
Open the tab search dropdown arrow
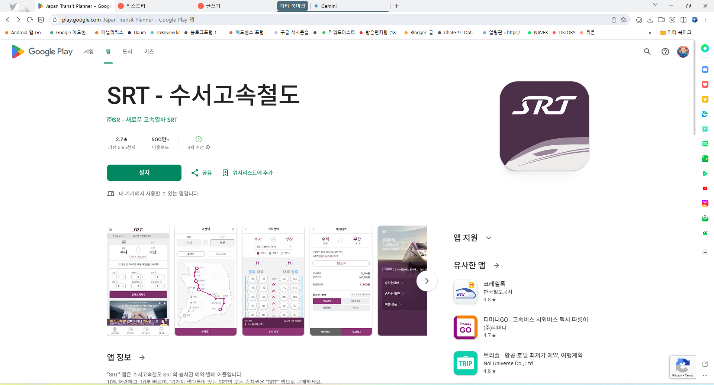coord(655,5)
